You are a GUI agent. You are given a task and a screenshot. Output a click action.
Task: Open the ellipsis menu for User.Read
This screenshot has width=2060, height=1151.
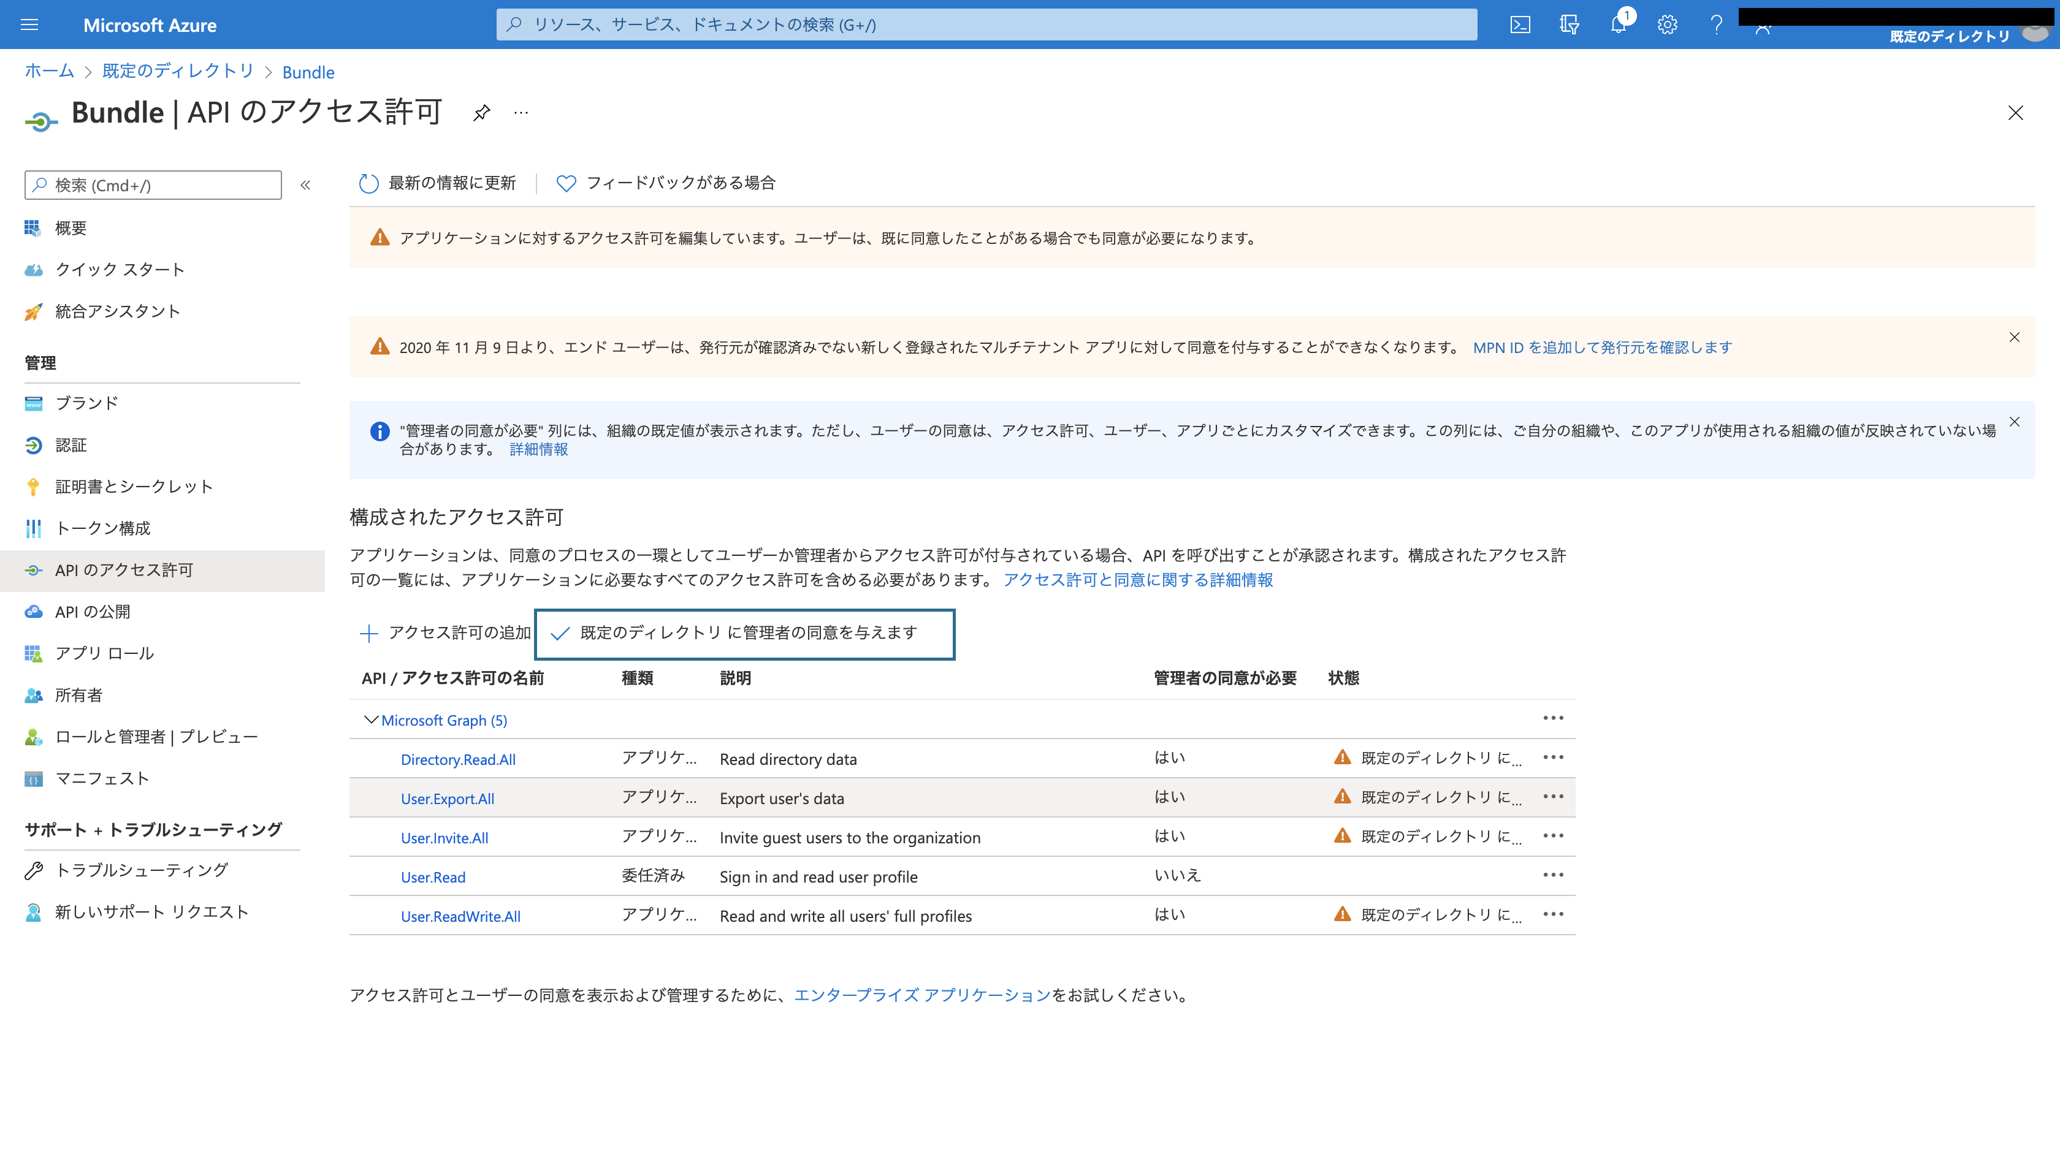coord(1553,875)
